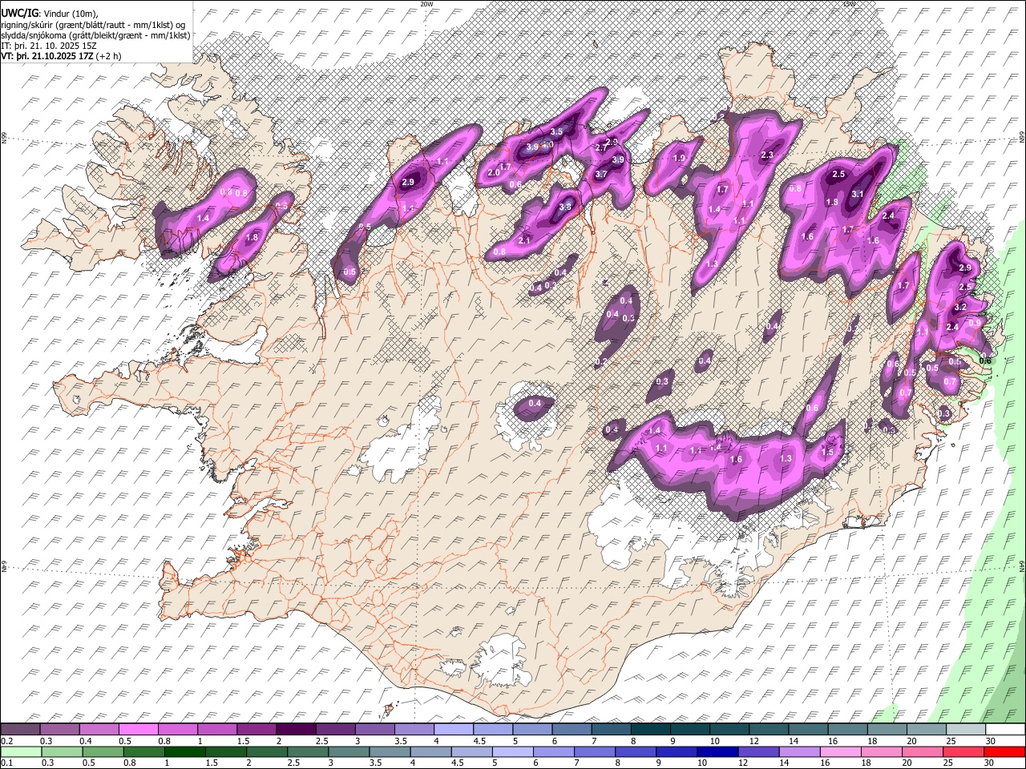This screenshot has height=769, width=1026.
Task: Click the "3.5" value on the northern peninsula
Action: pyautogui.click(x=556, y=131)
